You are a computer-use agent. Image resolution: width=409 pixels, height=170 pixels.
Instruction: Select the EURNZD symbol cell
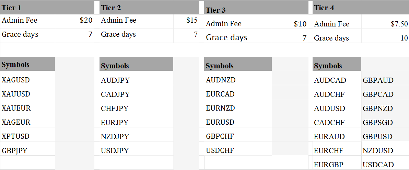coord(220,108)
